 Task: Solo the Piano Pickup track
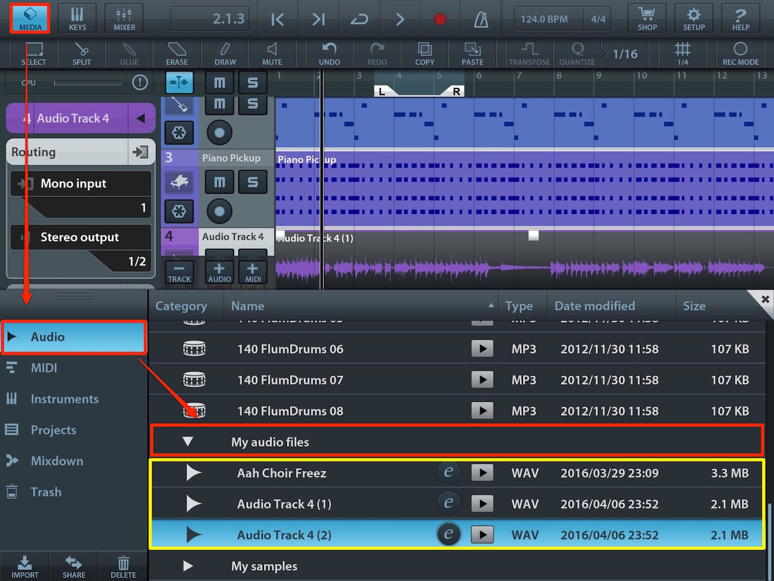tap(252, 182)
